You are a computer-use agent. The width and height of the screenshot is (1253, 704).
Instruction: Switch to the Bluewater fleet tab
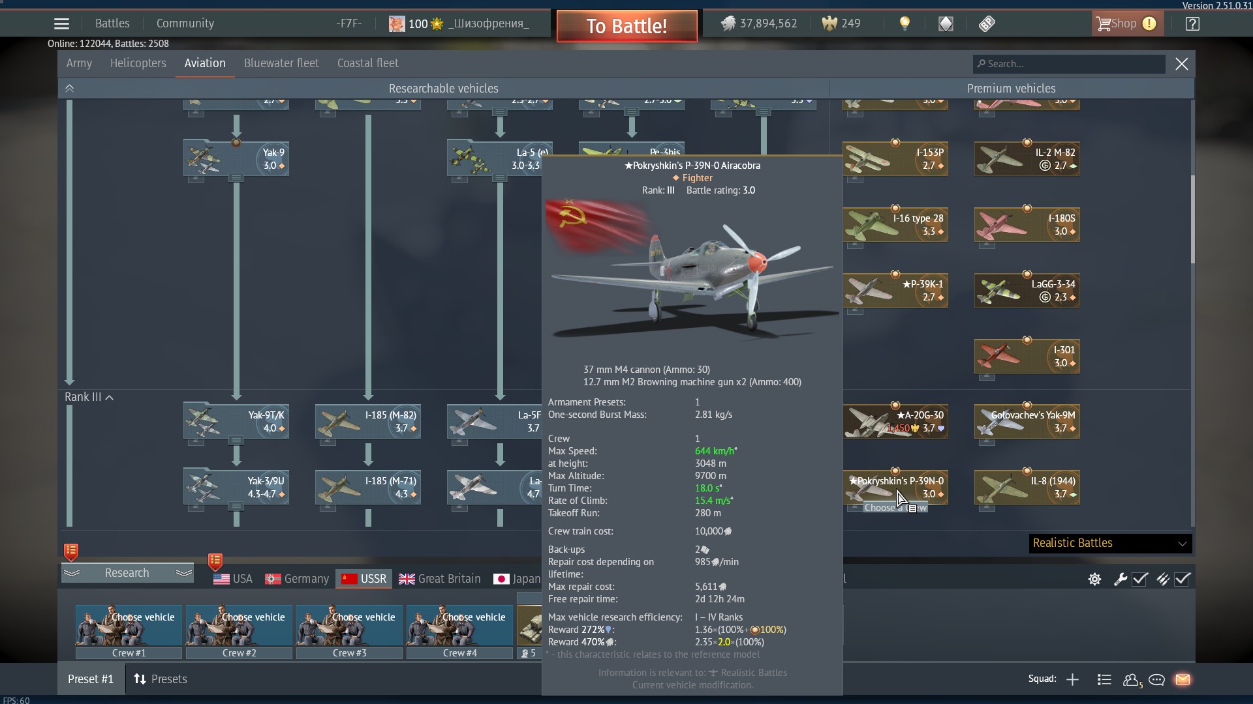point(281,63)
